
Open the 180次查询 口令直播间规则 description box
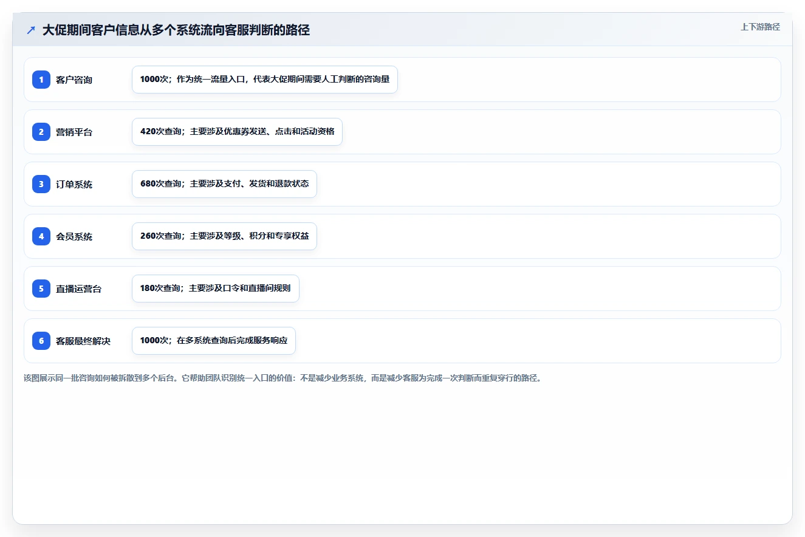pos(216,289)
